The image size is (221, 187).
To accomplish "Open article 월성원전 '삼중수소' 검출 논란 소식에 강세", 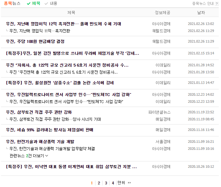I will [60, 83].
